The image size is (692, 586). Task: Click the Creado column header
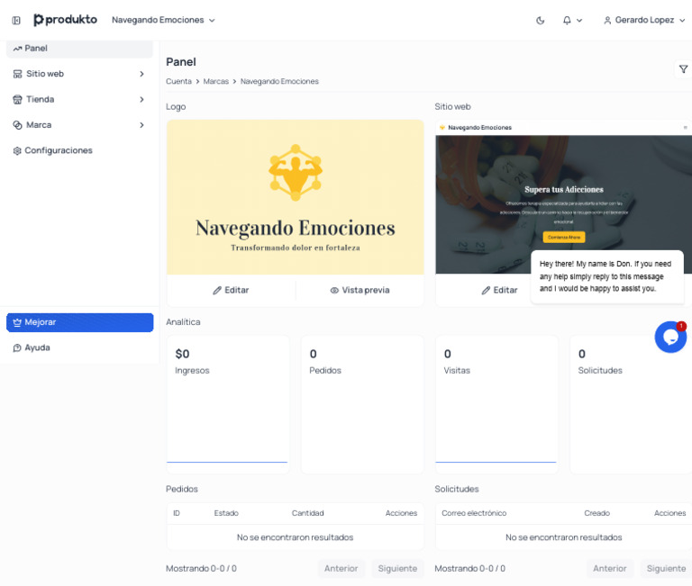[x=597, y=513]
